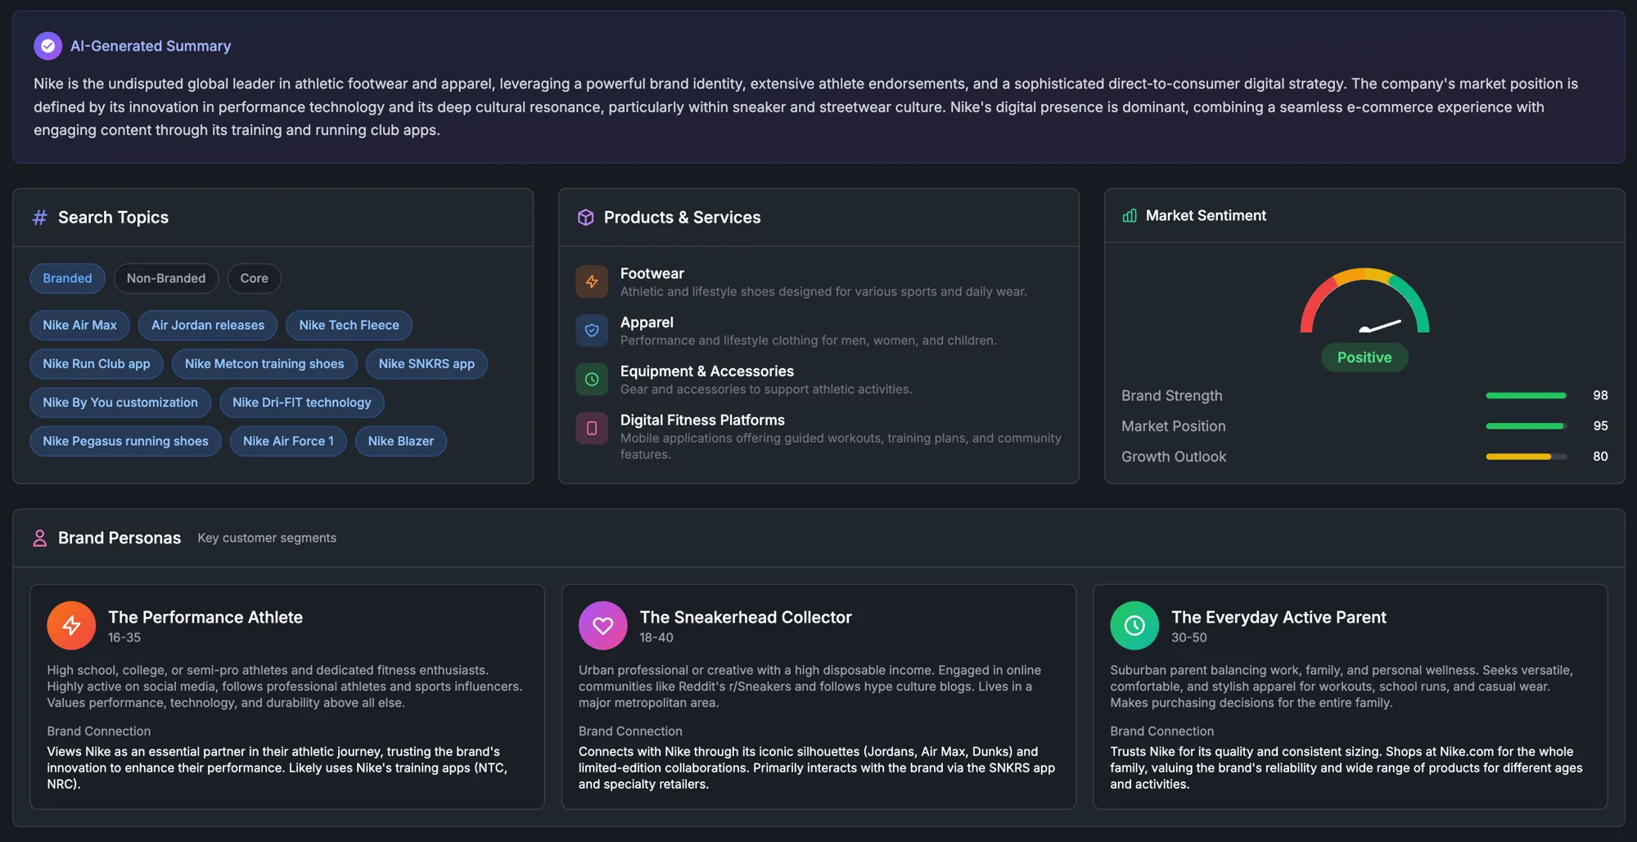Click the Performance Athlete persona heading
The height and width of the screenshot is (842, 1637).
click(205, 618)
